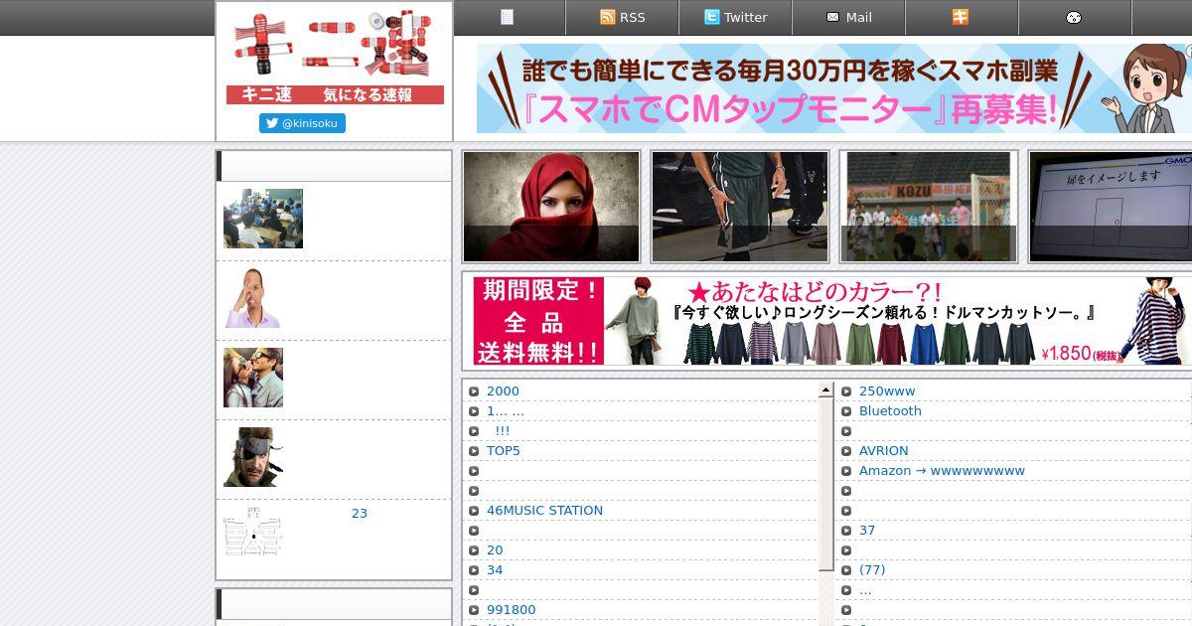Screen dimensions: 1192x626
Task: Click the arrow bullet beside (77)
Action: click(x=846, y=570)
